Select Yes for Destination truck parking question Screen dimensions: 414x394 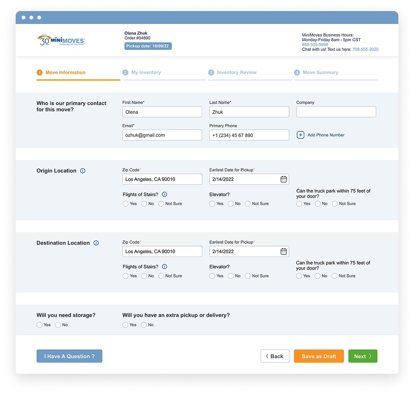pos(299,276)
